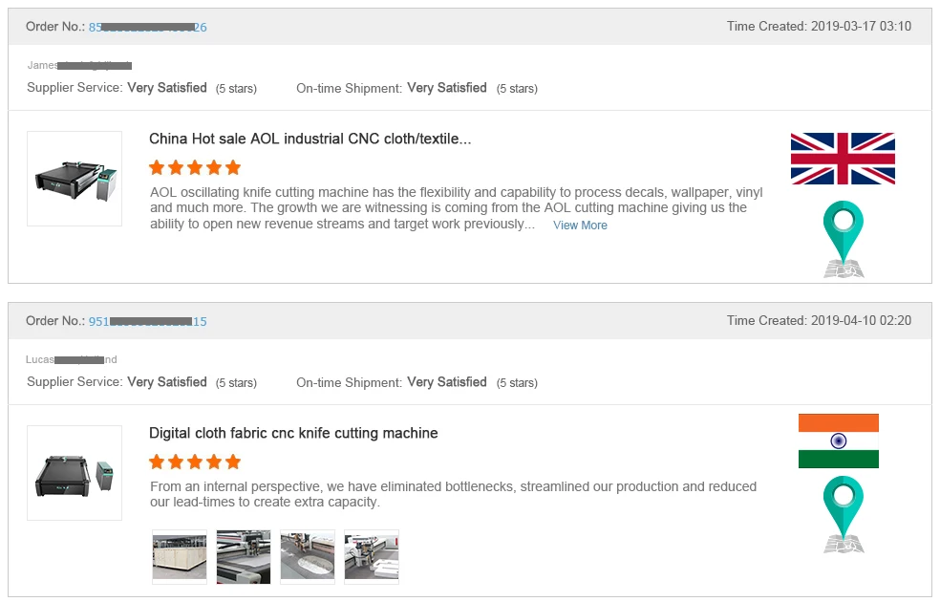Expand review text with View More

click(x=580, y=226)
